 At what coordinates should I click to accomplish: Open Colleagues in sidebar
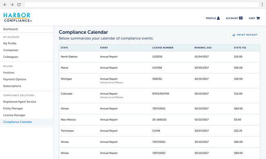11,57
